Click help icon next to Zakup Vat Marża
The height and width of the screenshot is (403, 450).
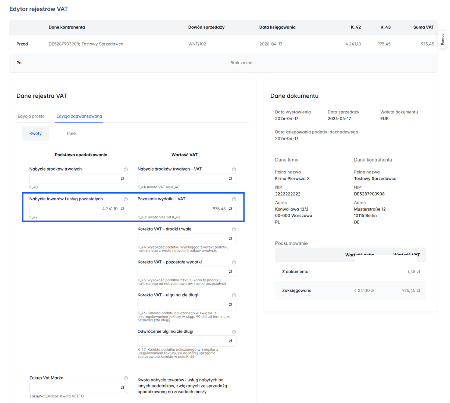[x=126, y=378]
